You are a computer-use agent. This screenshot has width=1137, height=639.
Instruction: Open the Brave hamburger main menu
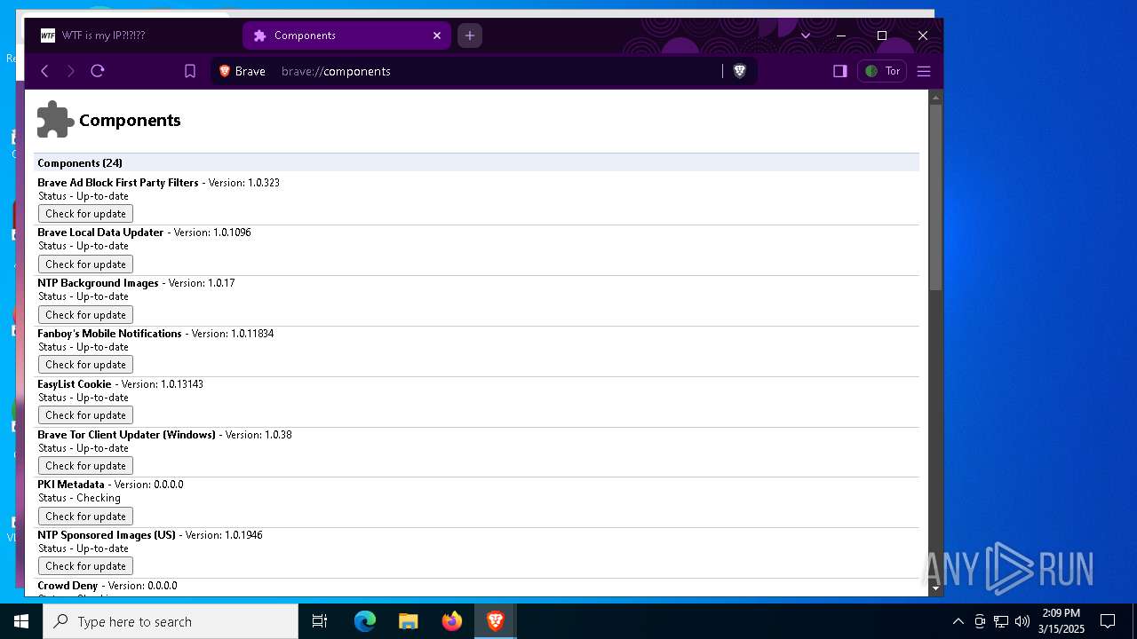pos(924,71)
